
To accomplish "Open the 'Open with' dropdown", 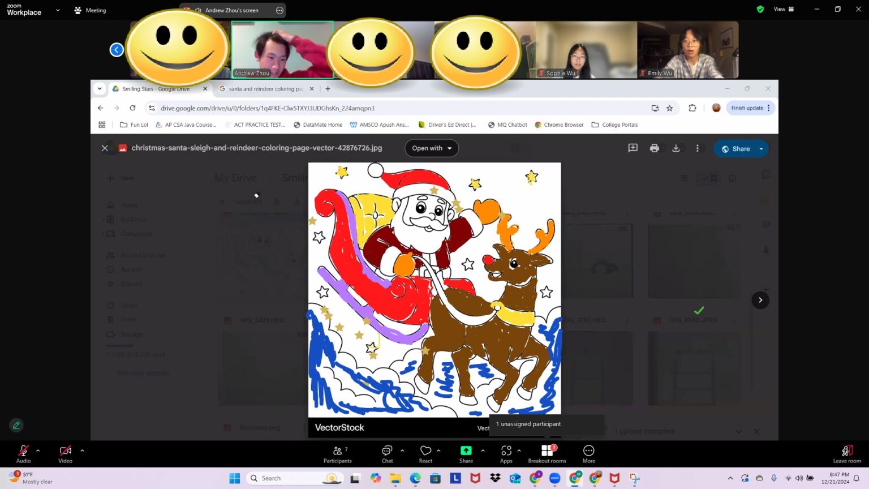I will 432,148.
